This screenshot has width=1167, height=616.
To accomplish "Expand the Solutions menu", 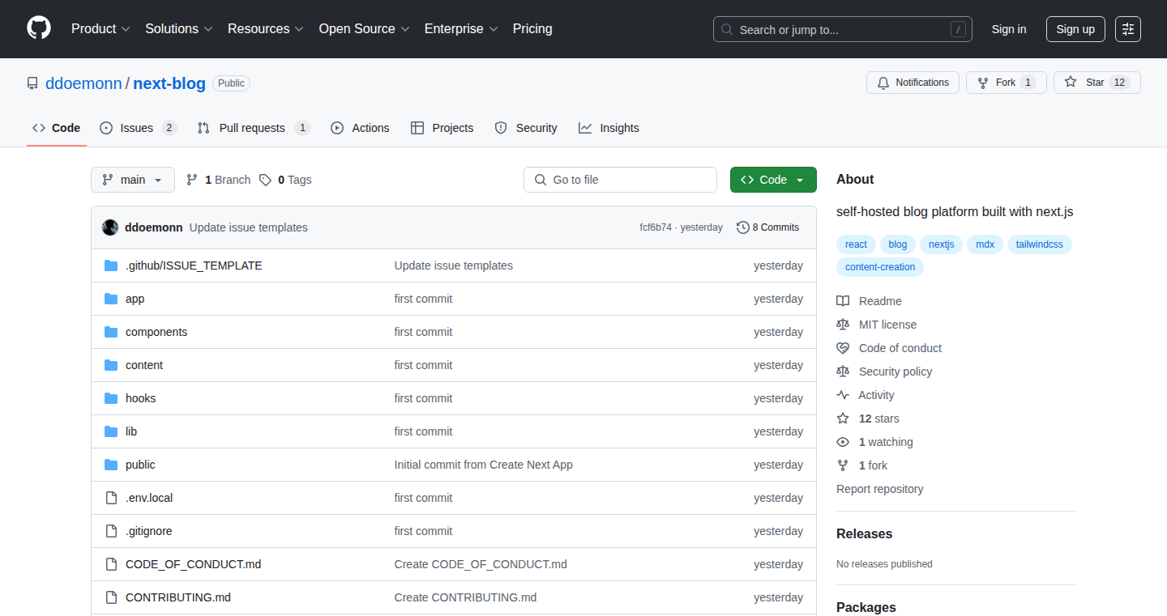I will (x=179, y=29).
